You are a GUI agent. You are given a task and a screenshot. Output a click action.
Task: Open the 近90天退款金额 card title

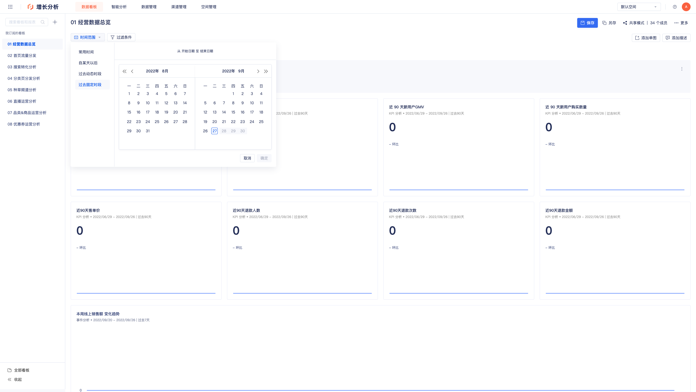click(x=559, y=210)
